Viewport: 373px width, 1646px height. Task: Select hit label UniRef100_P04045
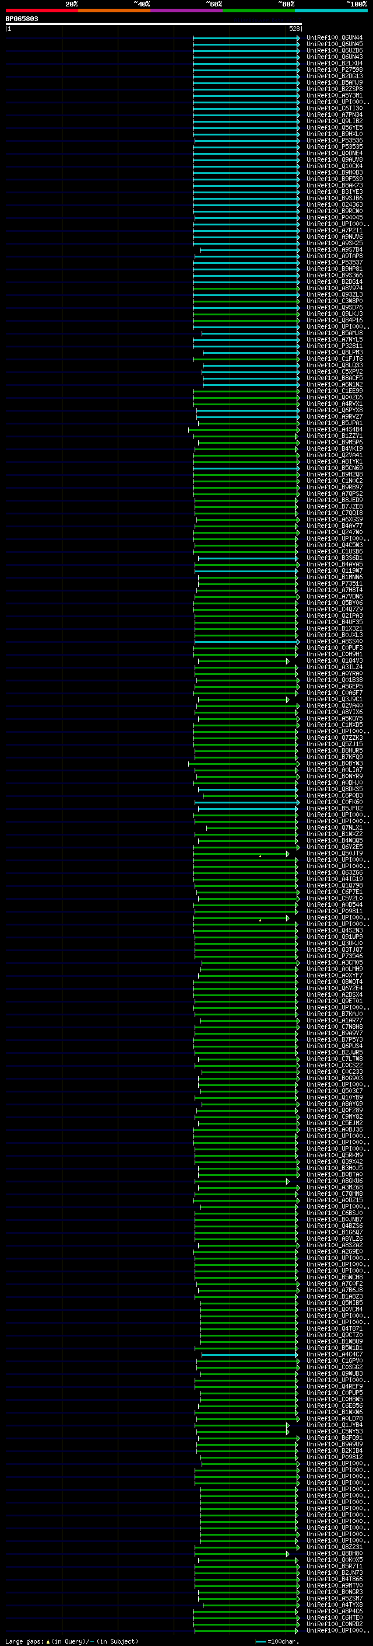[x=335, y=217]
